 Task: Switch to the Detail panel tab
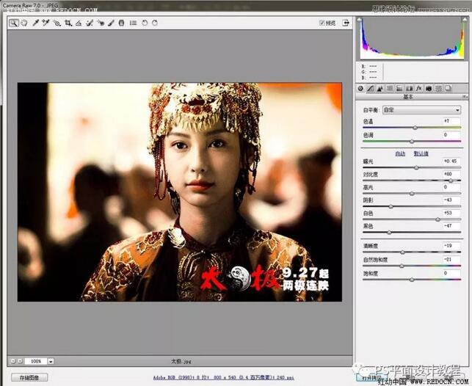(x=380, y=89)
